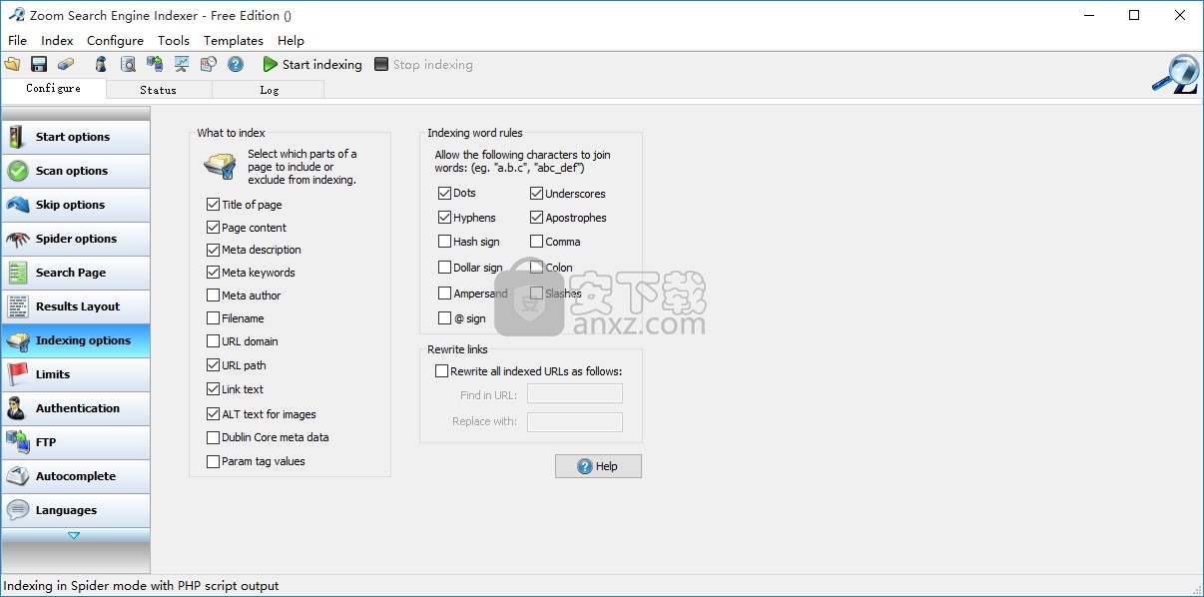
Task: Switch to the Configure tab
Action: (54, 88)
